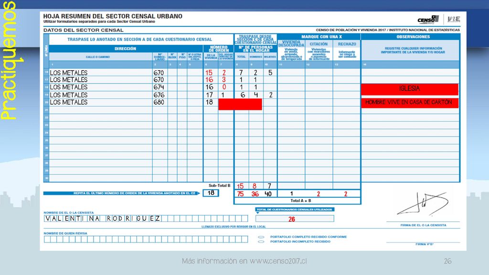Click the DIRECCIÓN column header

point(126,49)
